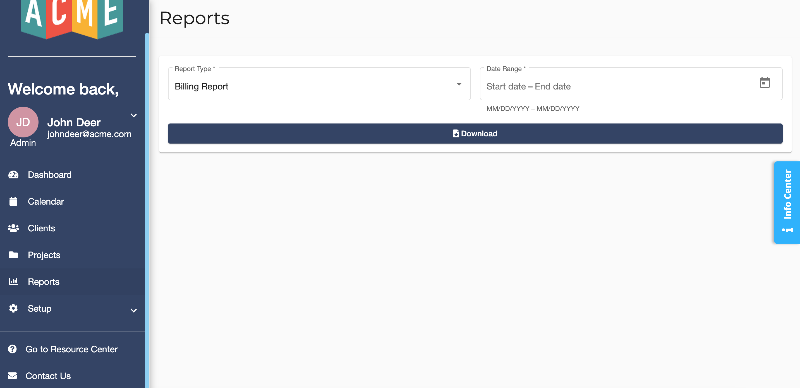Open the date range calendar picker icon
This screenshot has width=800, height=388.
pos(765,83)
